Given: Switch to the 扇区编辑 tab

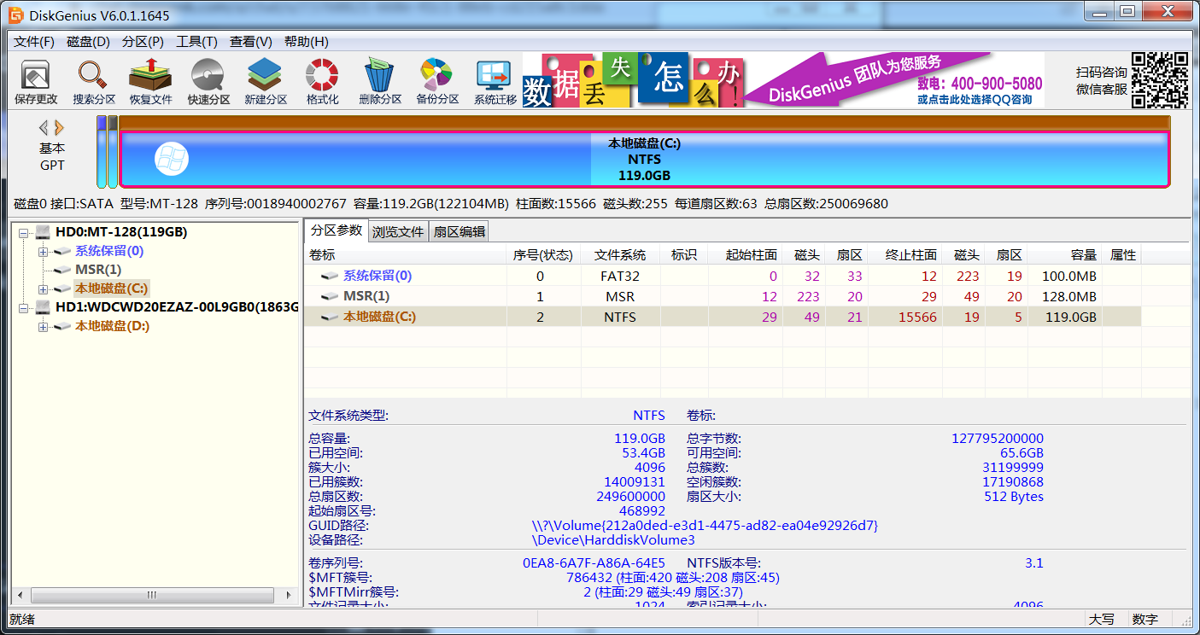Looking at the screenshot, I should pyautogui.click(x=459, y=231).
